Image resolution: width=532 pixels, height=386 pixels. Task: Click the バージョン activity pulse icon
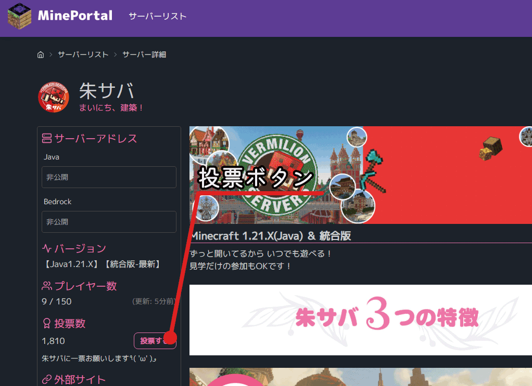point(47,248)
